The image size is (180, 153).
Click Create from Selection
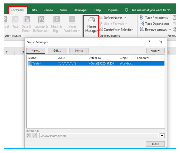pyautogui.click(x=116, y=30)
